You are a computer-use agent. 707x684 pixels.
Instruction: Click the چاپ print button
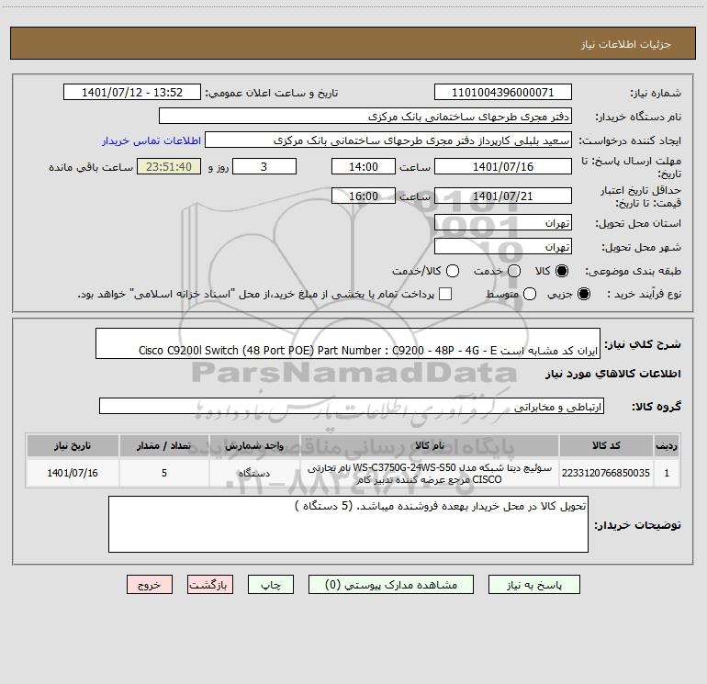271,585
